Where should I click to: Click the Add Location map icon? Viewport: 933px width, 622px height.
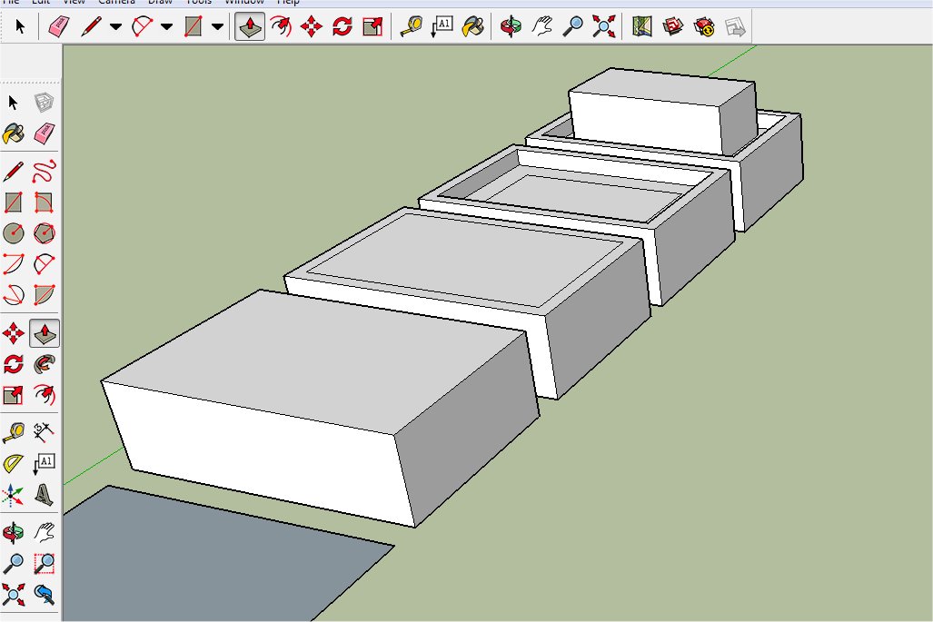click(x=643, y=26)
